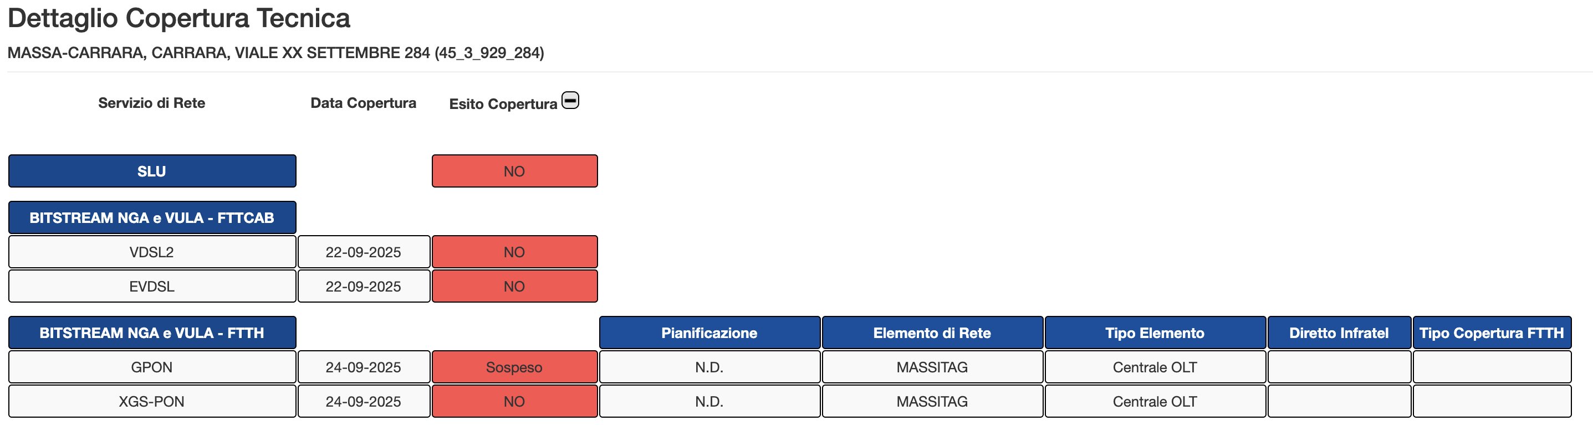Click Centrale OLT in the GPON row
Screen dimensions: 1593x426
pos(1155,367)
